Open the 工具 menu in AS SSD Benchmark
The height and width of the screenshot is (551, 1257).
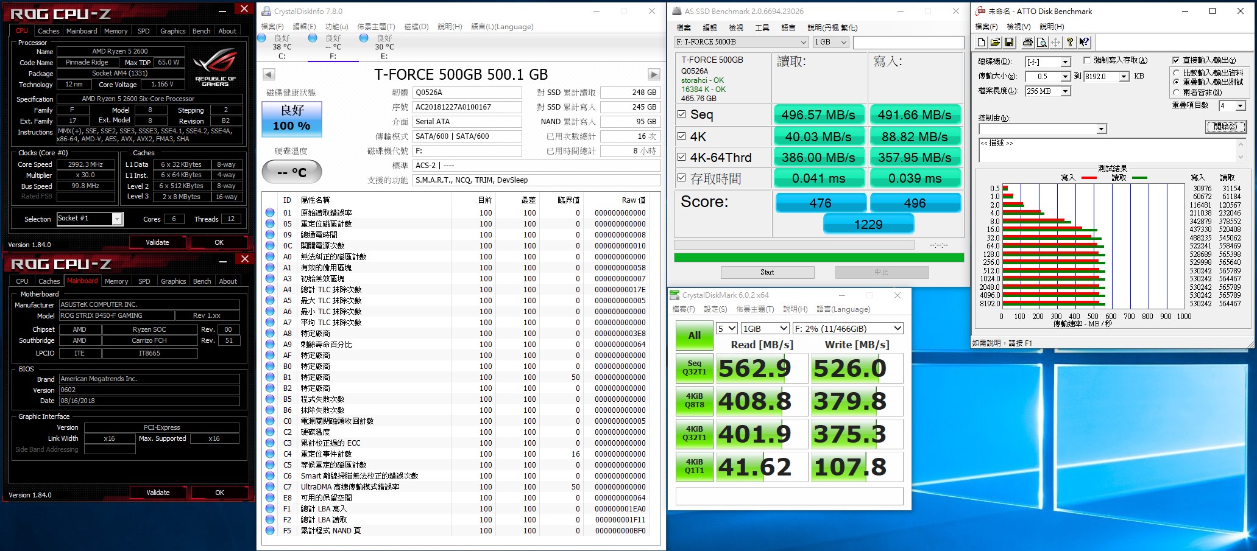762,27
